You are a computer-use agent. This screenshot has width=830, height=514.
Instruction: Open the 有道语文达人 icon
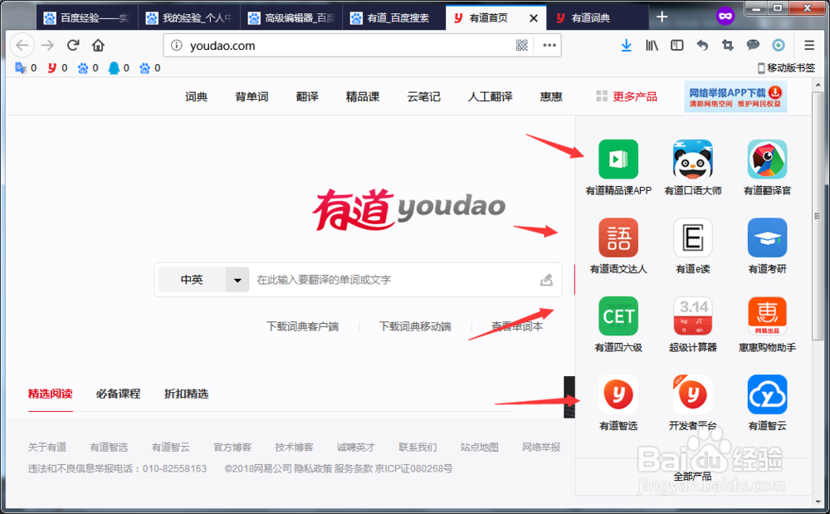click(618, 237)
